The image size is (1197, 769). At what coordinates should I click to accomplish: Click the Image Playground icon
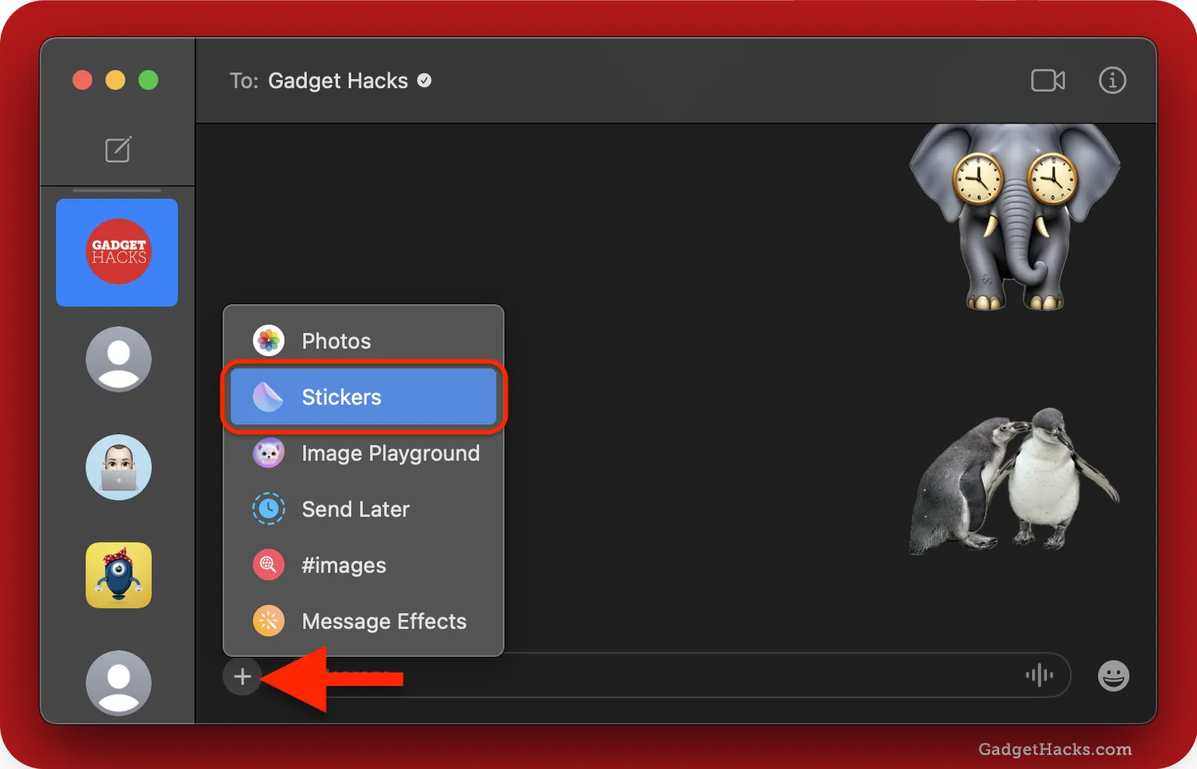click(x=269, y=452)
